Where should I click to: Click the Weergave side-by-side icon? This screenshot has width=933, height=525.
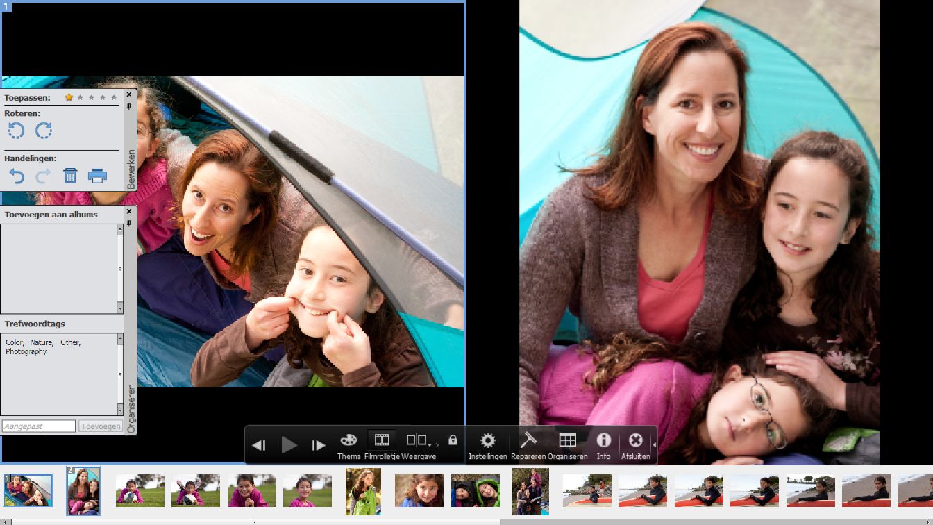pyautogui.click(x=416, y=440)
